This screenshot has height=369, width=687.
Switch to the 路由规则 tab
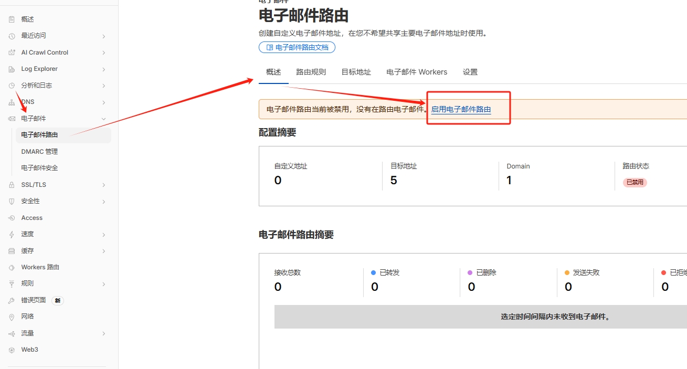(x=311, y=72)
